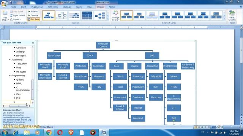This screenshot has height=136, width=243.
Task: Open Opera browser from the taskbar
Action: tap(60, 133)
